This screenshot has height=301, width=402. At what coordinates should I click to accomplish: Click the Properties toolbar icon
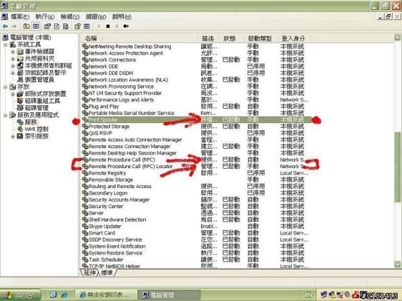[x=47, y=26]
